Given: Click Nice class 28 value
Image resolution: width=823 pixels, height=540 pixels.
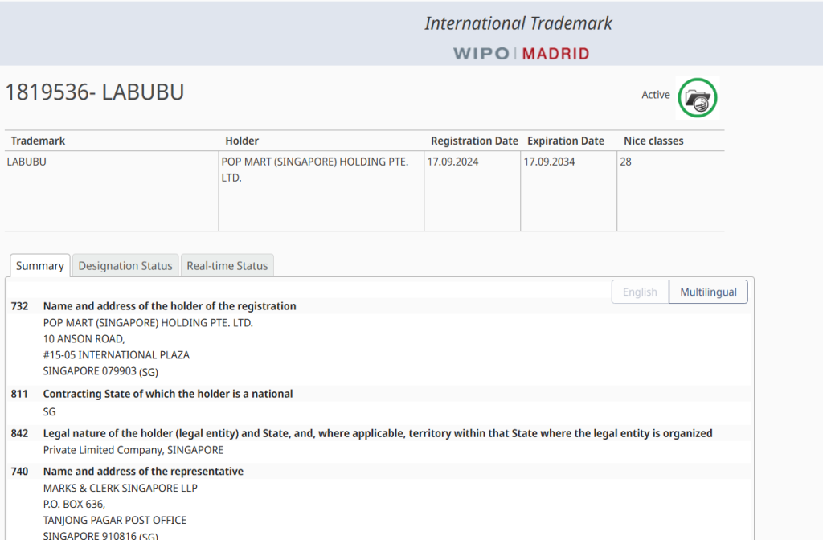Looking at the screenshot, I should [626, 162].
